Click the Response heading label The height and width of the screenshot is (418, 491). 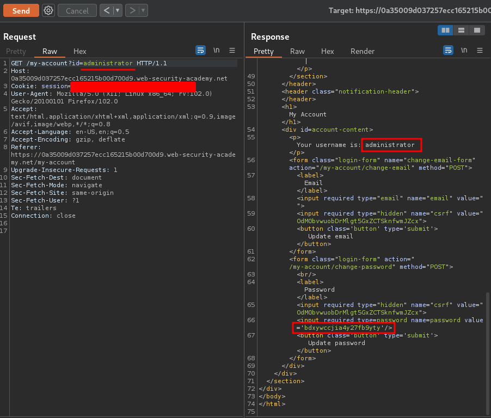click(270, 37)
